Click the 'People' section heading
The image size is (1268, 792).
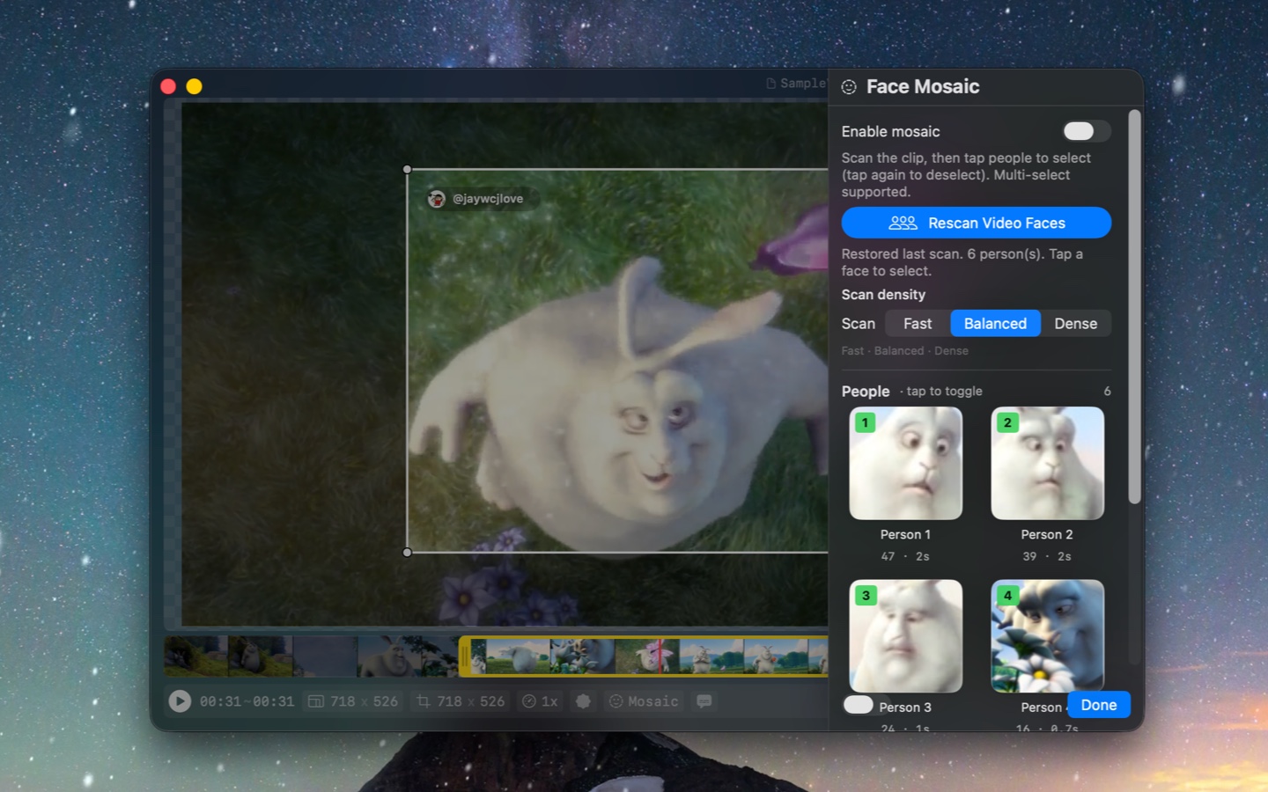point(866,391)
